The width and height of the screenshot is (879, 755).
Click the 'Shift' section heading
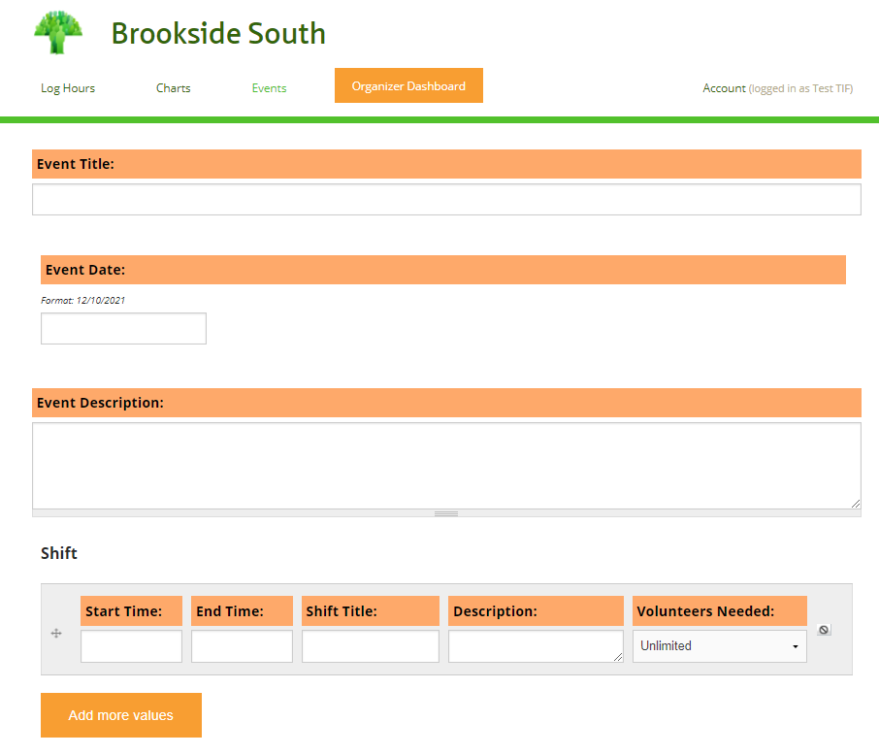click(59, 553)
